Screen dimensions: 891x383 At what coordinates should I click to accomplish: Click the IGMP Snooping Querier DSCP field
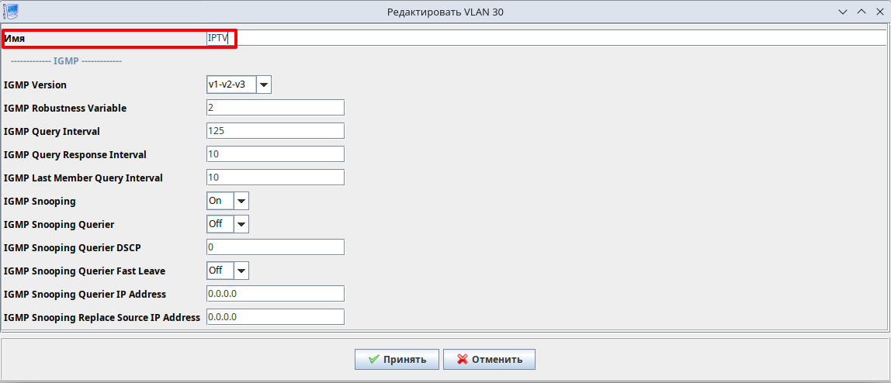[x=275, y=247]
